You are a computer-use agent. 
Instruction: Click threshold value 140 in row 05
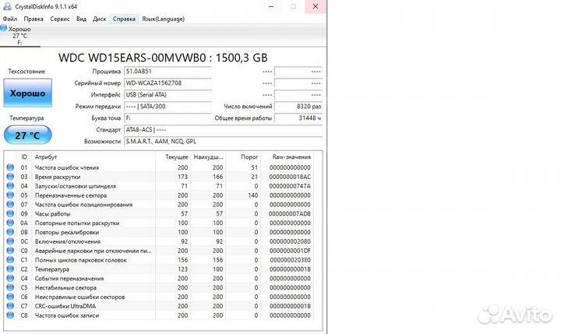click(253, 195)
